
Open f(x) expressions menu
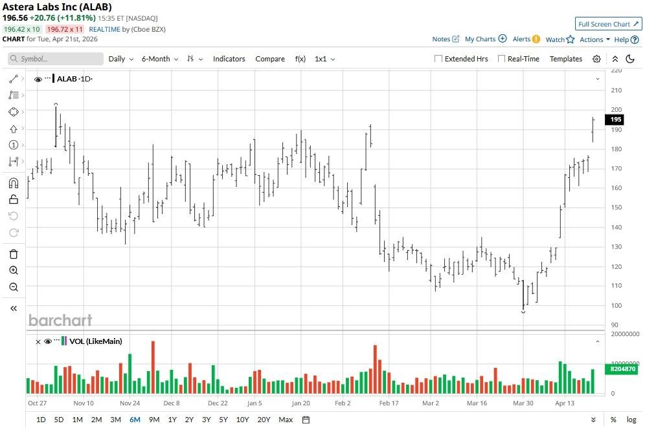(x=300, y=59)
